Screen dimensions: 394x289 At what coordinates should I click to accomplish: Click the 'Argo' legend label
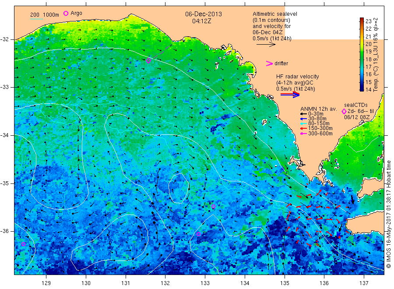pyautogui.click(x=76, y=13)
